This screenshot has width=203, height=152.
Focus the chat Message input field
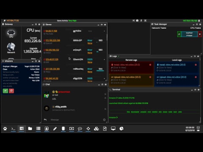[76, 119]
